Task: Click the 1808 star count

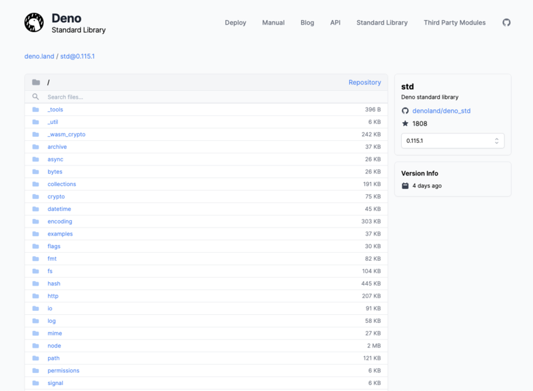Action: tap(420, 123)
